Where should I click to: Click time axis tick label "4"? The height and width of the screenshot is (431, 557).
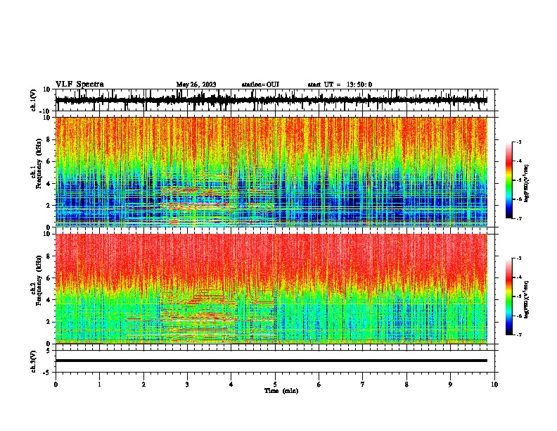(x=231, y=385)
